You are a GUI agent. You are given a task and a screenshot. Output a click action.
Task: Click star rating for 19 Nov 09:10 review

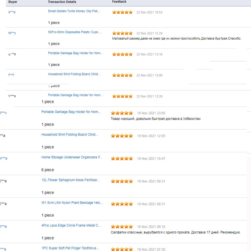(x=122, y=227)
